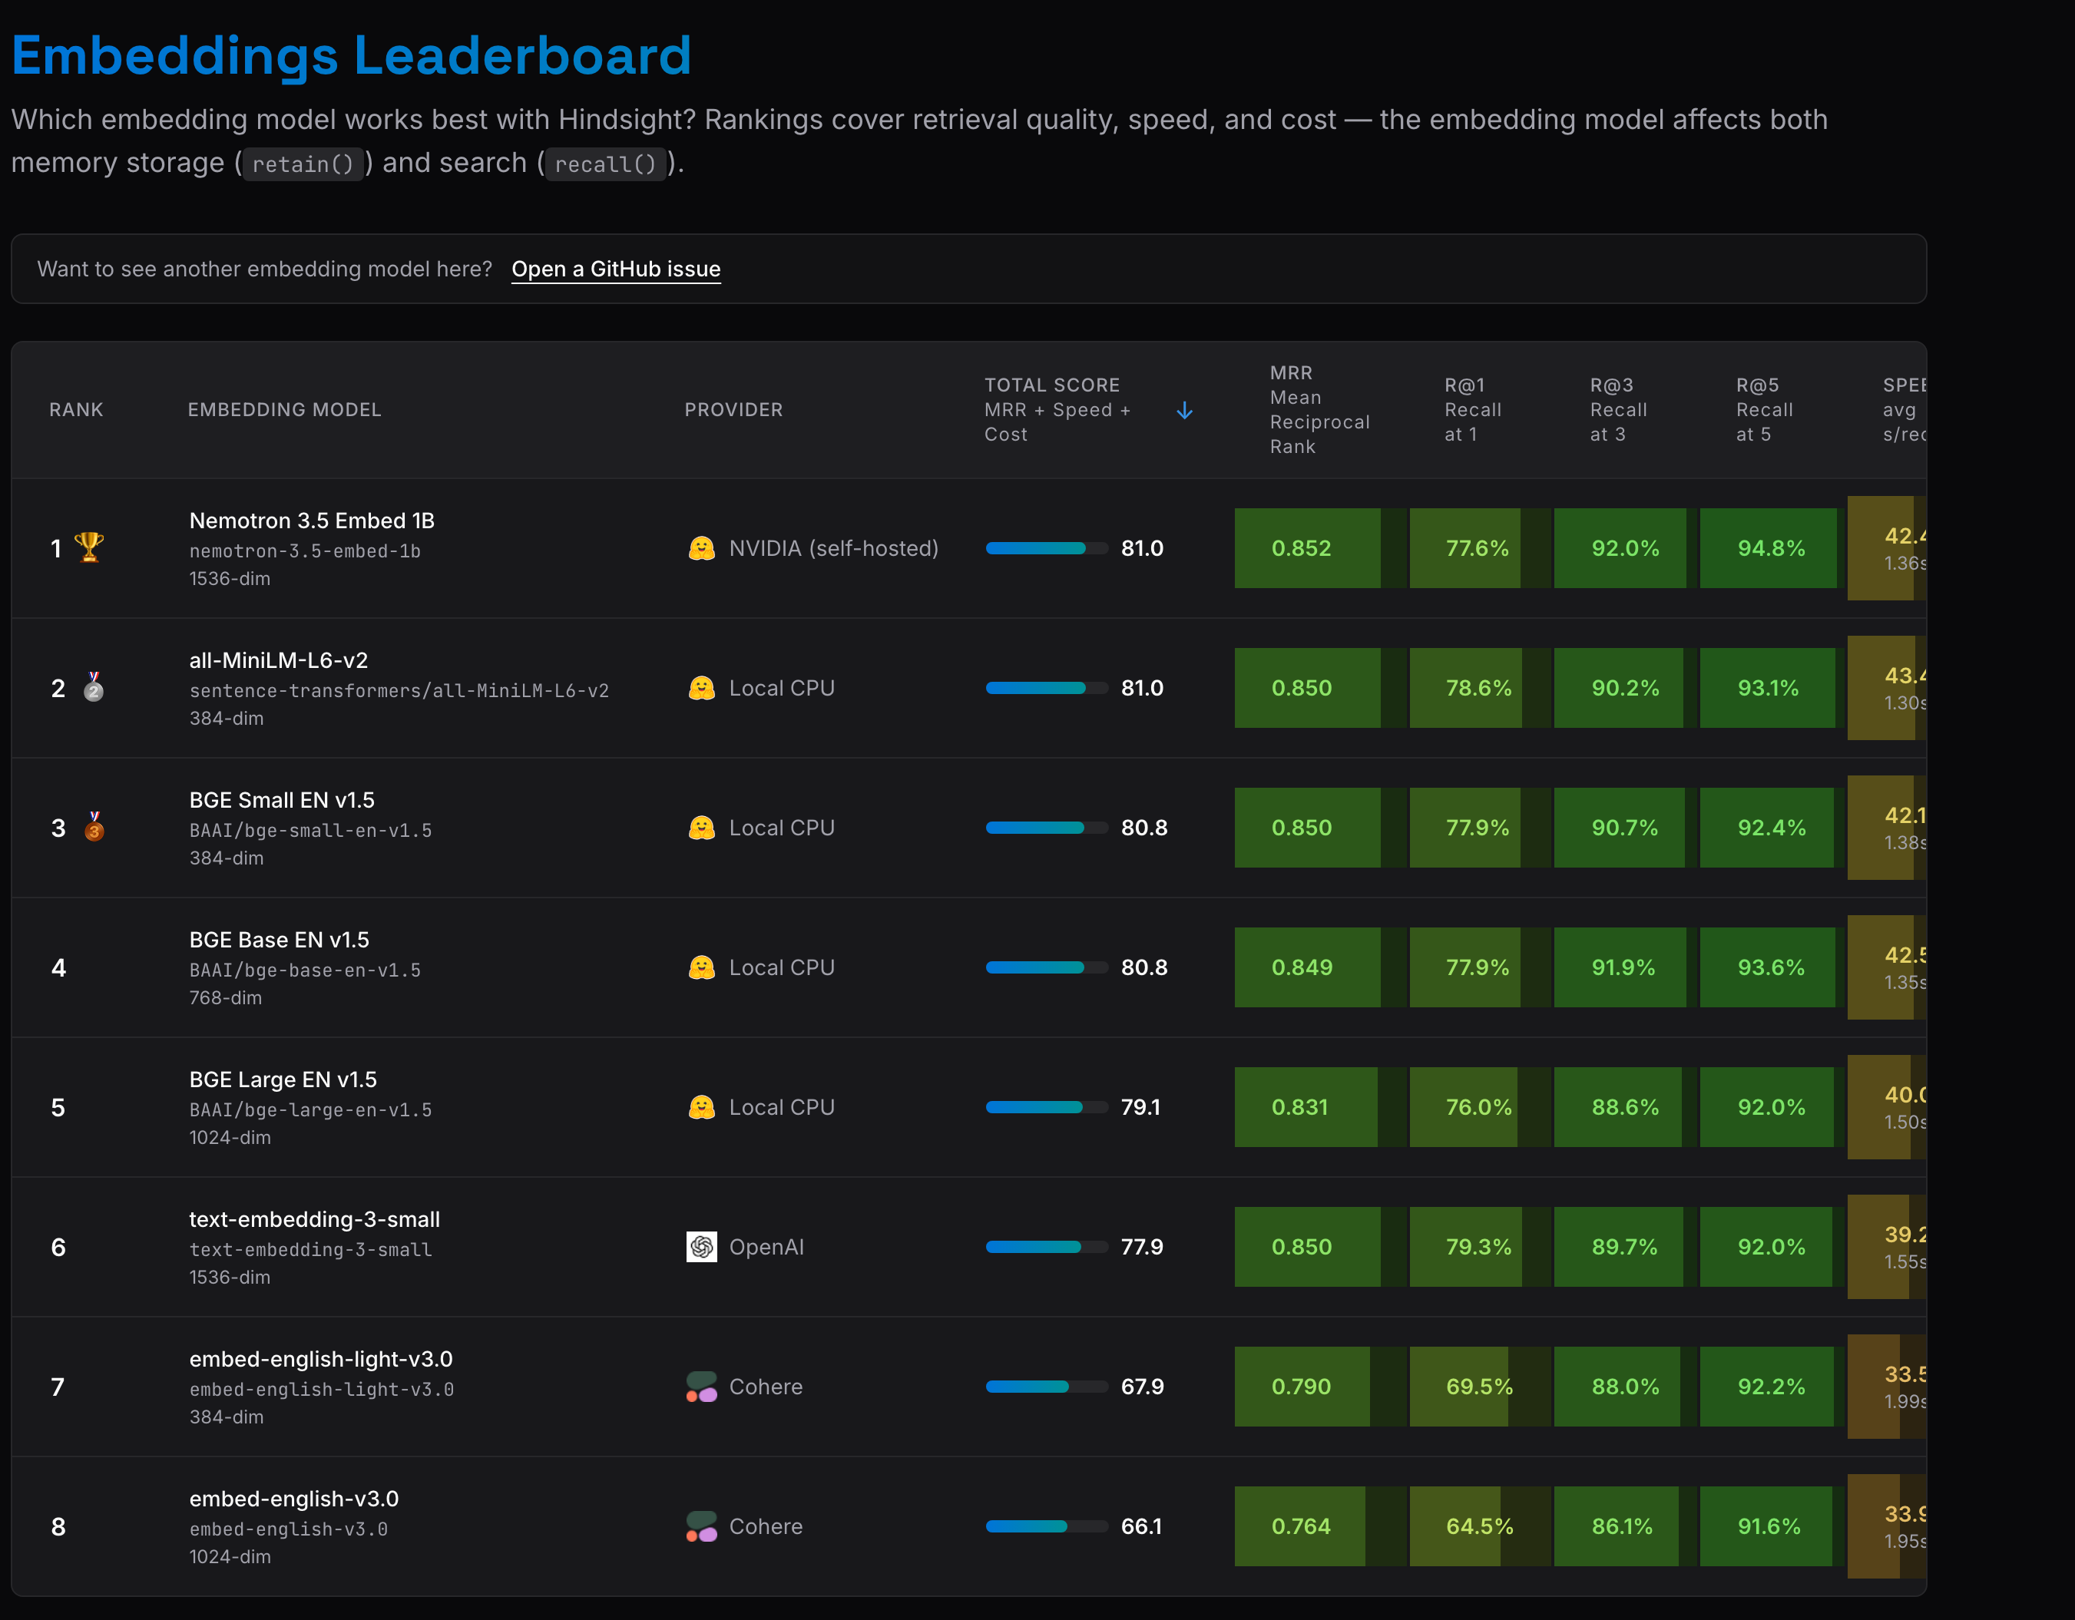Screen dimensions: 2075x1620
Task: Click the Hugging Face icon next to NVIDIA (self-hosted)
Action: click(701, 548)
